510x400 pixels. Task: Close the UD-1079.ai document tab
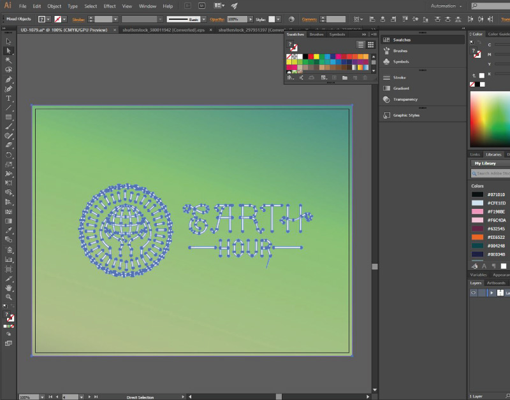(x=115, y=30)
